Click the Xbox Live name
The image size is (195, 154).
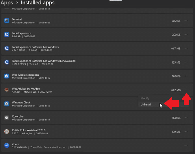tap(18, 116)
